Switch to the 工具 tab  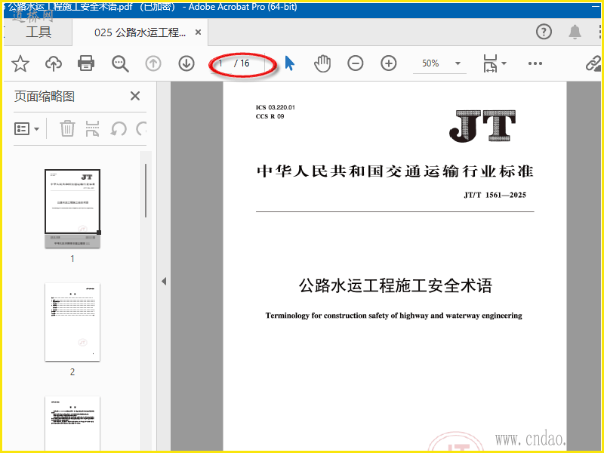click(x=39, y=32)
